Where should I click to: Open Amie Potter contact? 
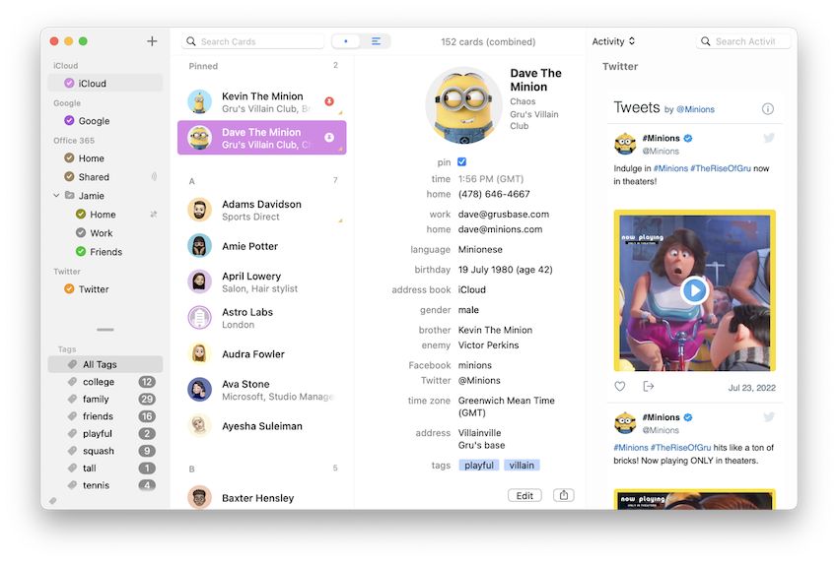[x=262, y=246]
